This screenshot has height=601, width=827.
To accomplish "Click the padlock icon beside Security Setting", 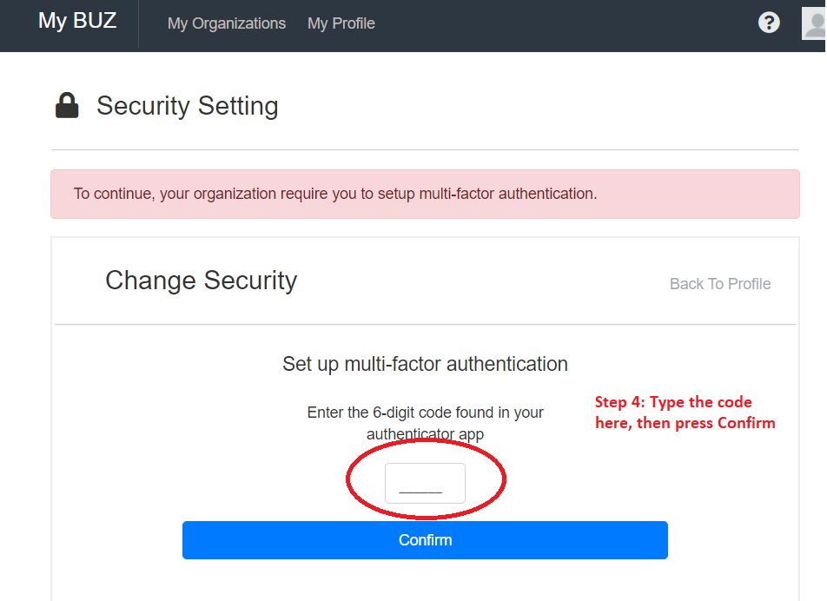I will coord(67,106).
